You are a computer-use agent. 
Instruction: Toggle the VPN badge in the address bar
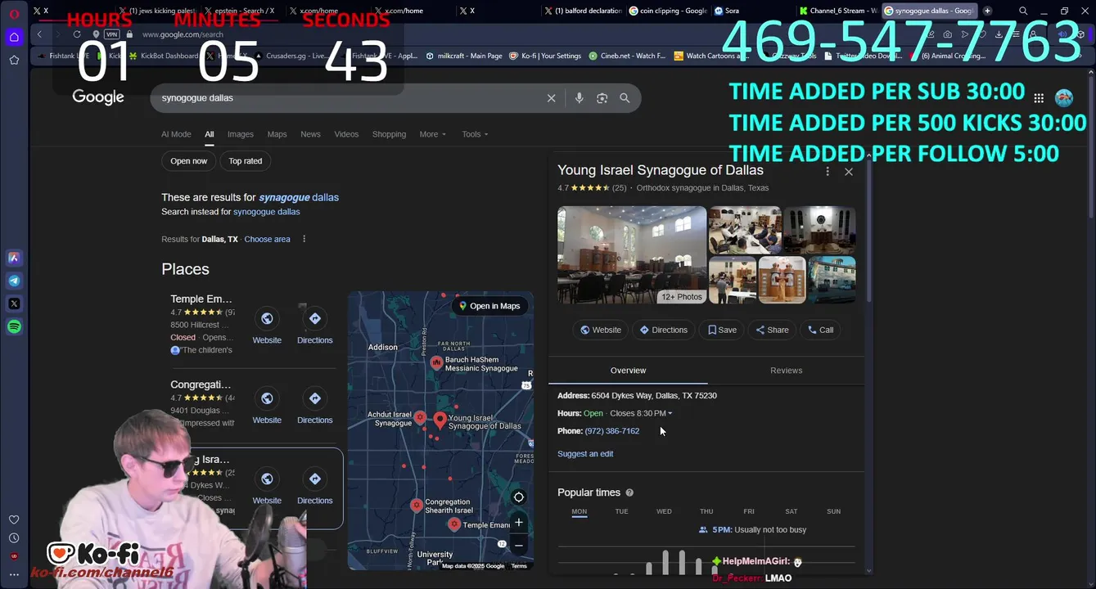click(x=111, y=34)
